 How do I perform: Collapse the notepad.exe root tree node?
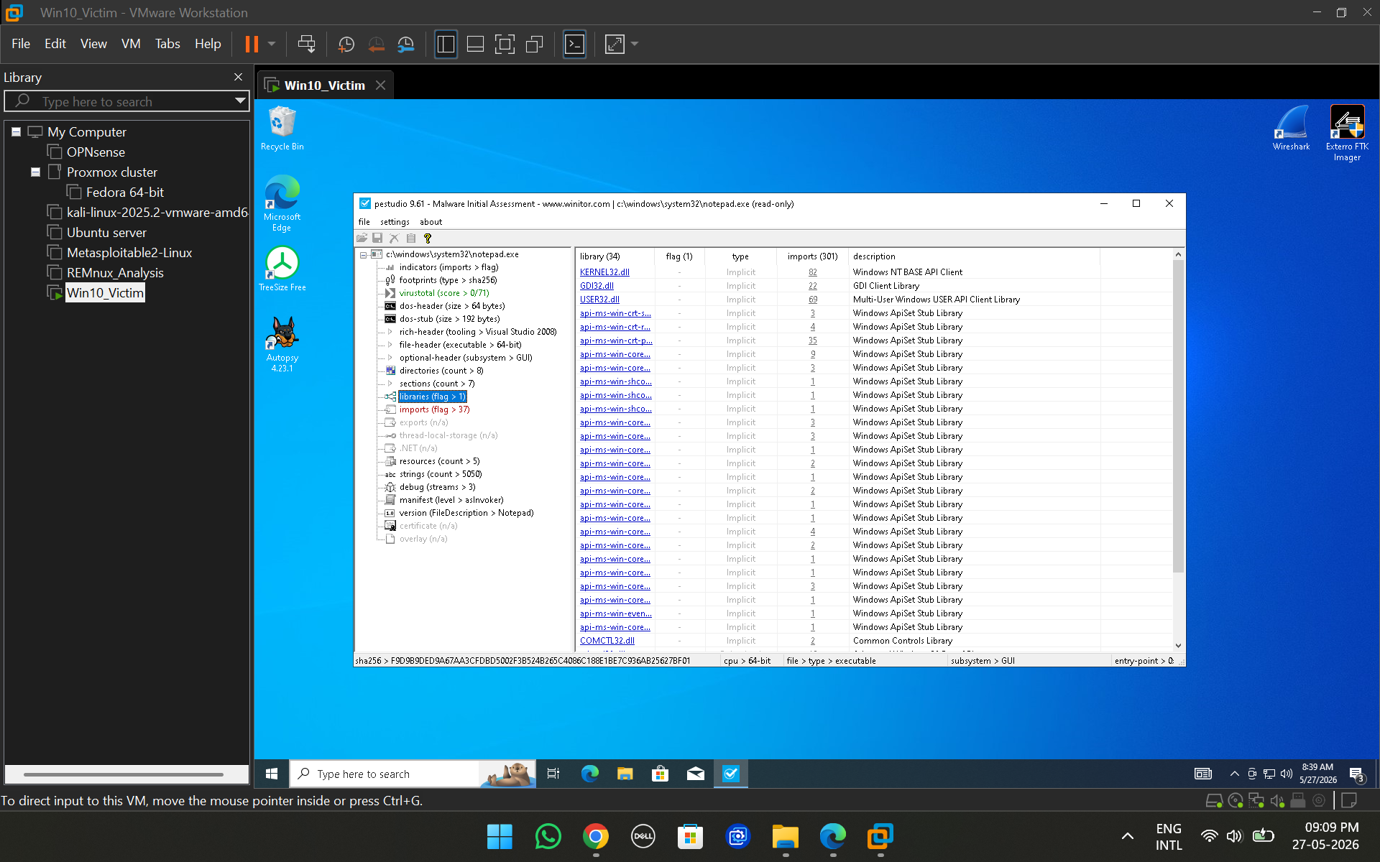click(364, 254)
